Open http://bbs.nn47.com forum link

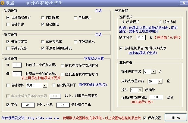coord(43,118)
